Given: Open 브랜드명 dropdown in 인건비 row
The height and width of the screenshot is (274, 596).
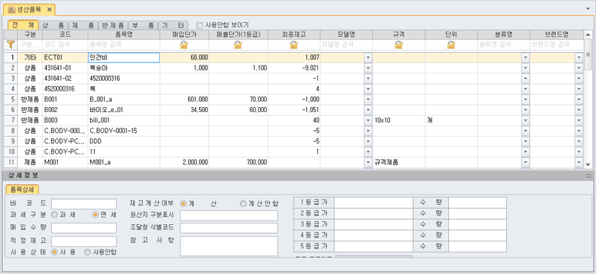Looking at the screenshot, I should click(579, 57).
